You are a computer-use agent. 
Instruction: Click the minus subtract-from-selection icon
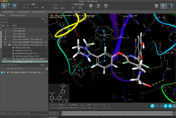tap(9, 8)
